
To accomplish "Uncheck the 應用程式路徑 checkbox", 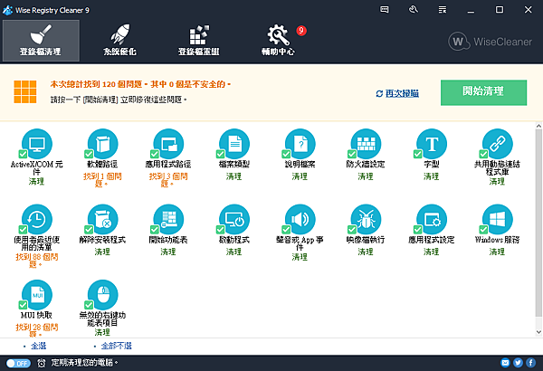I will coord(155,154).
